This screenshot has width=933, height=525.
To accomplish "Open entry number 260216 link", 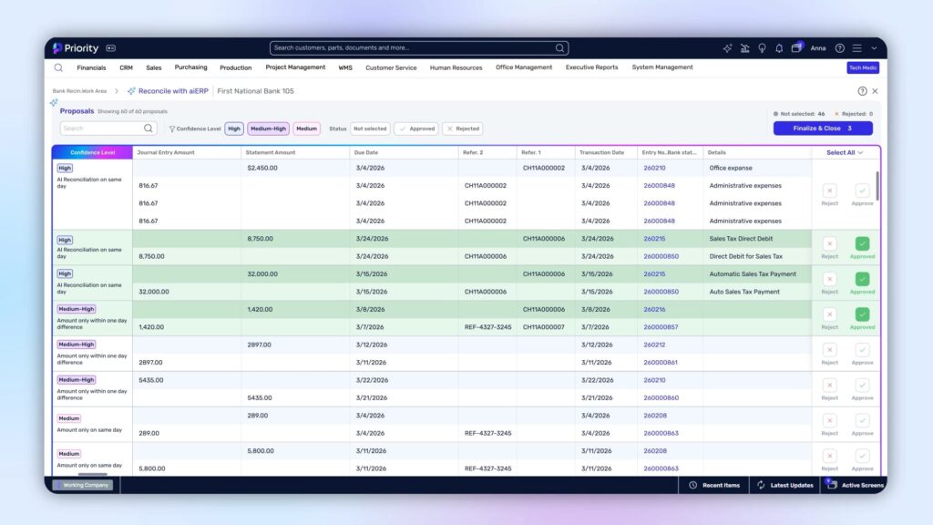I will pos(654,310).
